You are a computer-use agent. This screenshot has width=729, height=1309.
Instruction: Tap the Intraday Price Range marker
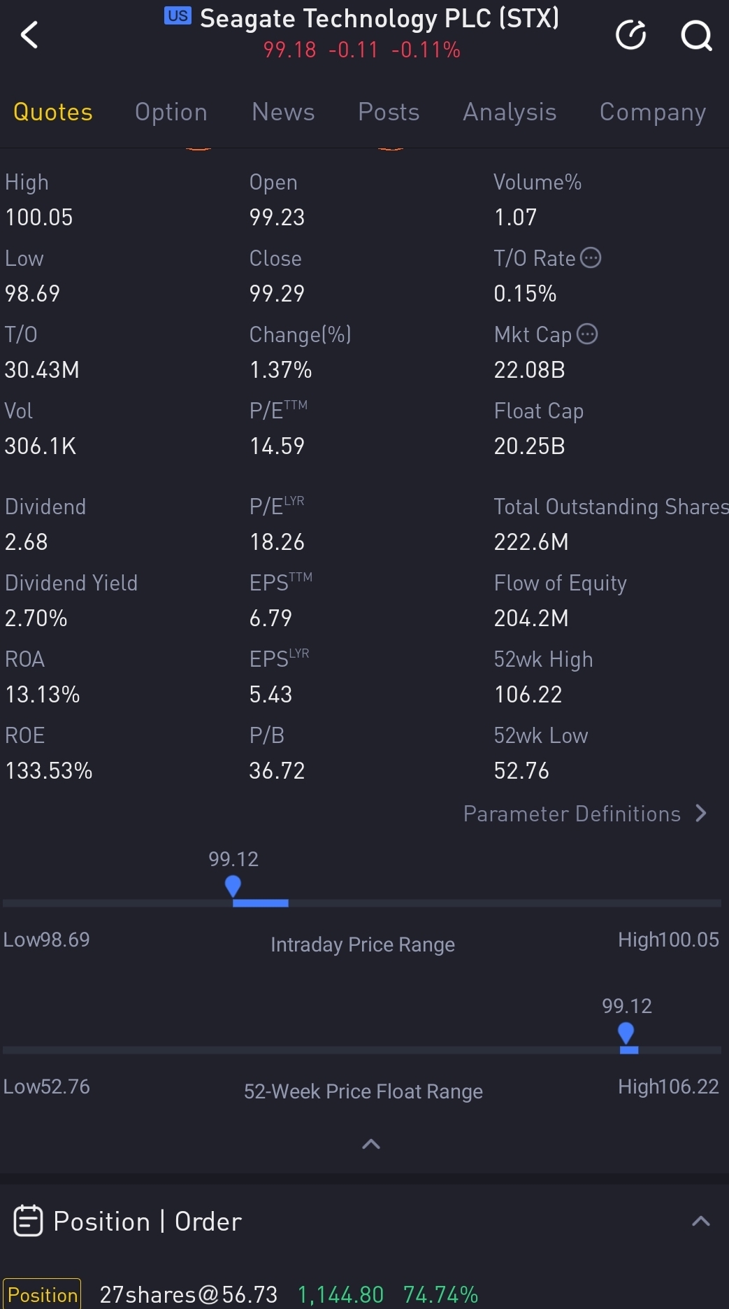coord(233,887)
